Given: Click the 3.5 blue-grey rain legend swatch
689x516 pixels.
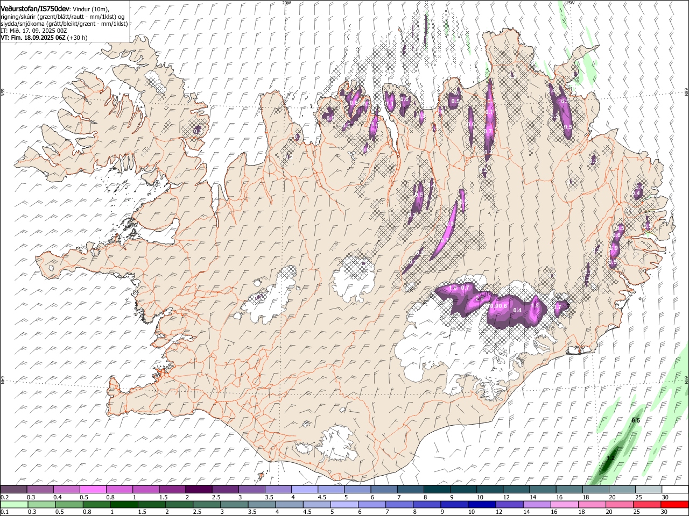Looking at the screenshot, I should point(262,504).
